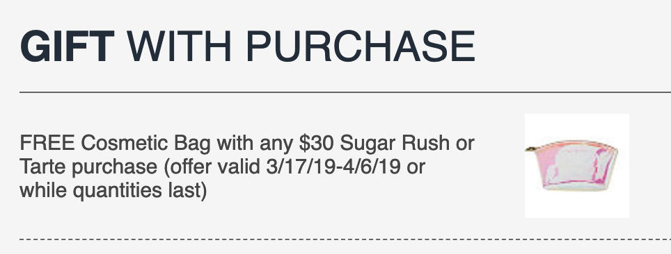Click the word 'with any' in offer
Image resolution: width=671 pixels, height=254 pixels.
tap(254, 144)
